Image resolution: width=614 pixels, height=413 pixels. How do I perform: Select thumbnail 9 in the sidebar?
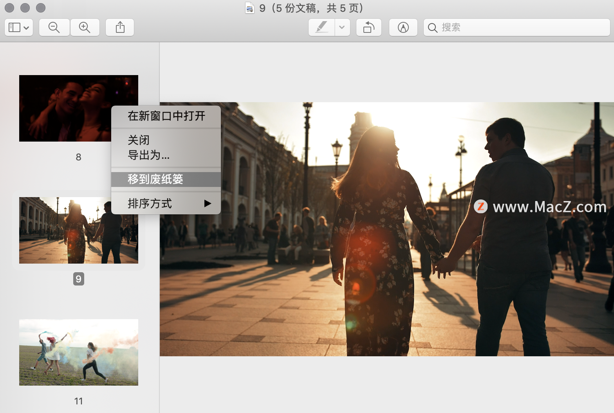[78, 230]
